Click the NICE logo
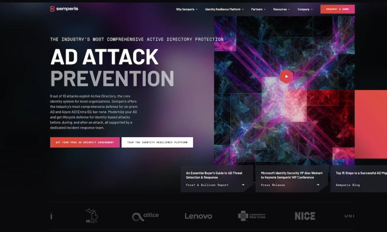This screenshot has height=232, width=387. click(305, 216)
